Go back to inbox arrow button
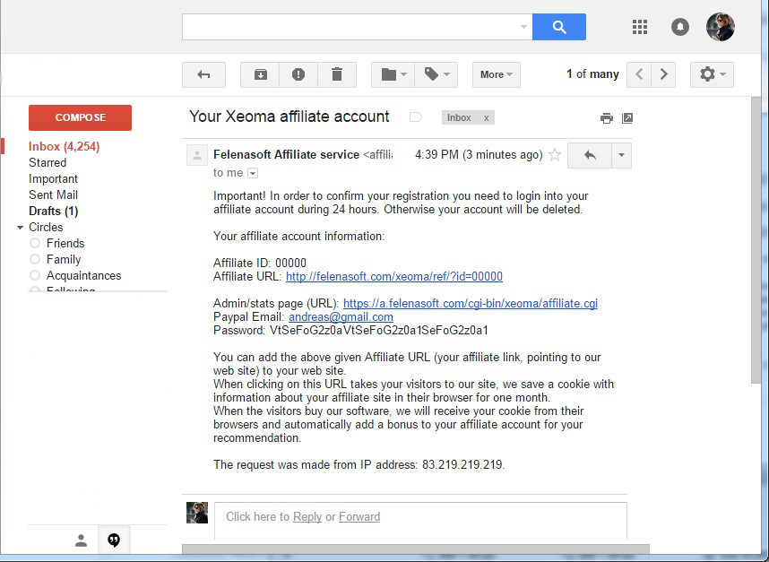This screenshot has width=769, height=562. [x=203, y=74]
